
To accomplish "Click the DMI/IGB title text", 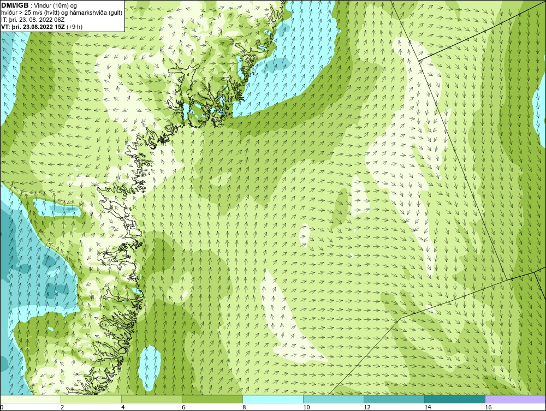I will pyautogui.click(x=15, y=5).
